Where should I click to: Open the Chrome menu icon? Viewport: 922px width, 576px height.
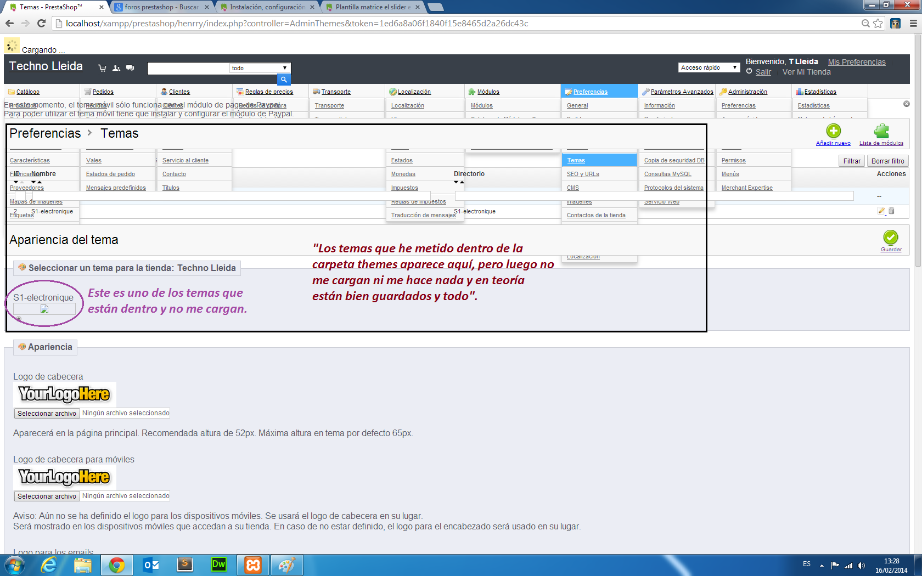pyautogui.click(x=913, y=23)
